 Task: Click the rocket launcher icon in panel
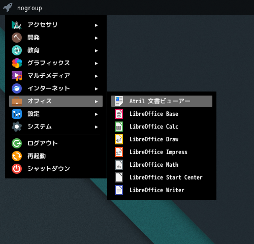[x=8, y=8]
